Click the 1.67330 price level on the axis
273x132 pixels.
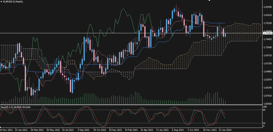pos(267,64)
